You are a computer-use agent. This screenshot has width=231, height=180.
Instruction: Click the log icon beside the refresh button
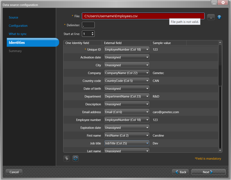point(66,158)
